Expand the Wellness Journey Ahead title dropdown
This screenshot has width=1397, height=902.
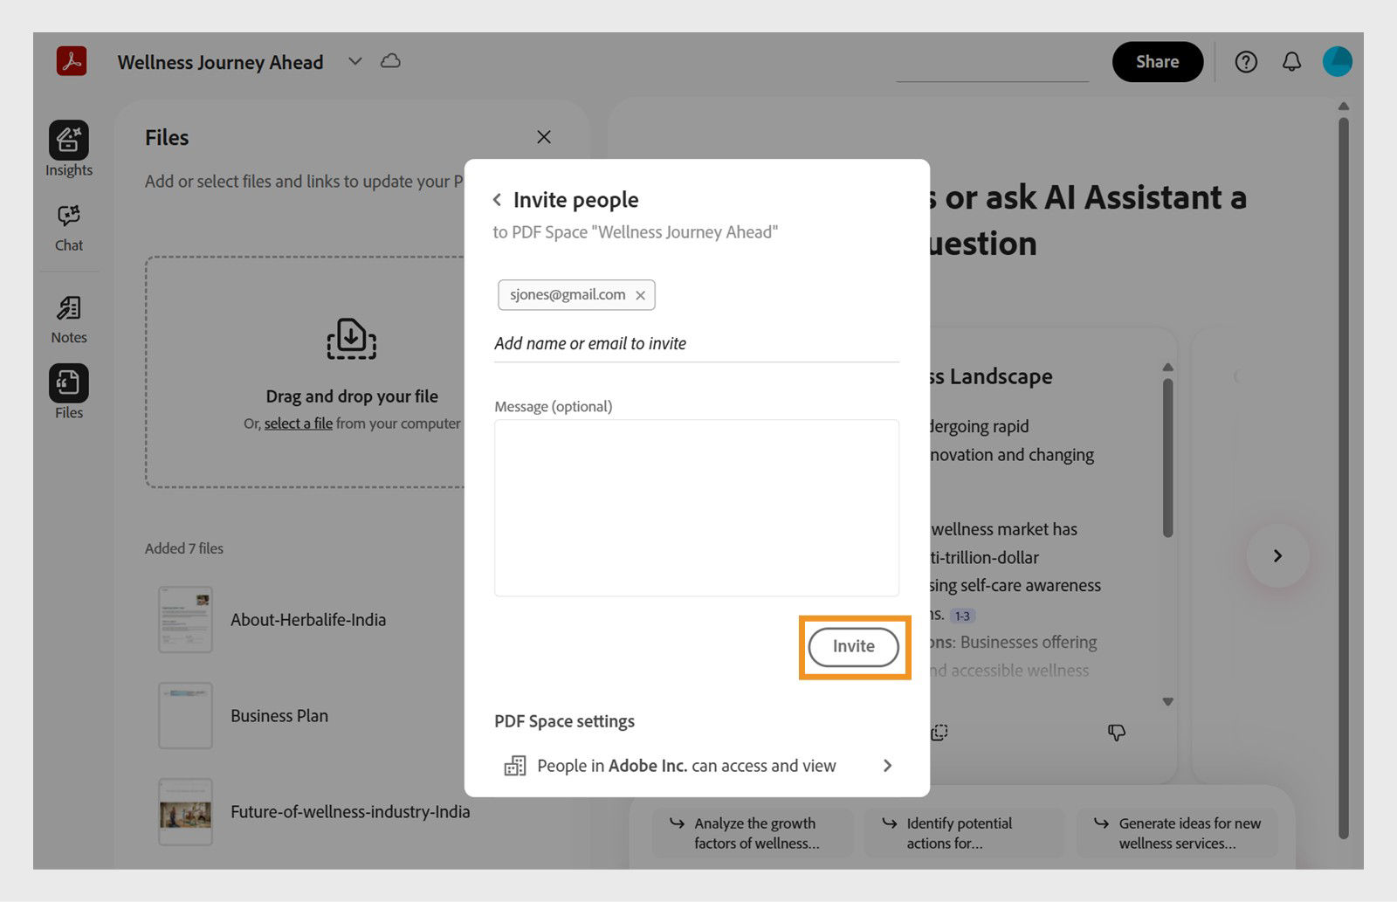354,61
